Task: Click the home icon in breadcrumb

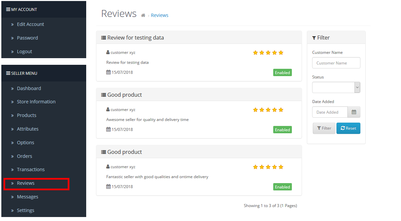Action: (143, 15)
